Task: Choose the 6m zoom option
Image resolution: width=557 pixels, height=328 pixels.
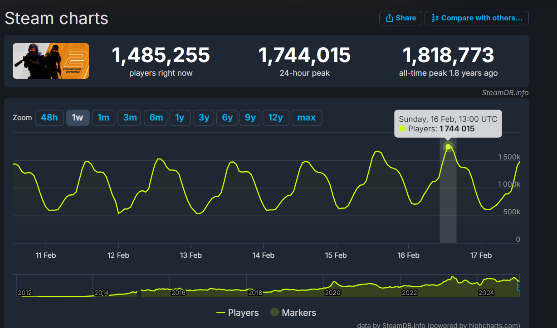Action: click(x=156, y=118)
